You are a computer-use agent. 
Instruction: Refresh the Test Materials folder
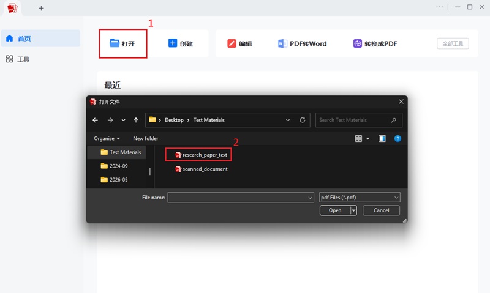[302, 120]
